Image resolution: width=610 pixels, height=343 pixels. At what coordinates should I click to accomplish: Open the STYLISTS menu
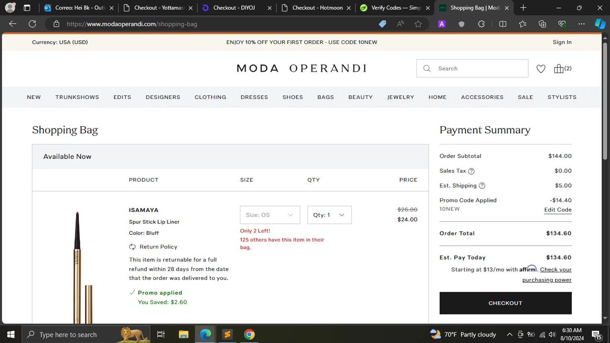tap(562, 97)
